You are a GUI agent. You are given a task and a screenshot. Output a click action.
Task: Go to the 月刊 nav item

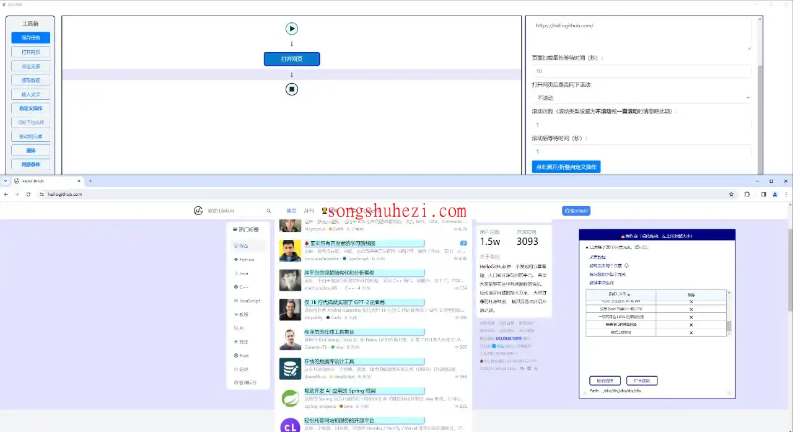309,211
